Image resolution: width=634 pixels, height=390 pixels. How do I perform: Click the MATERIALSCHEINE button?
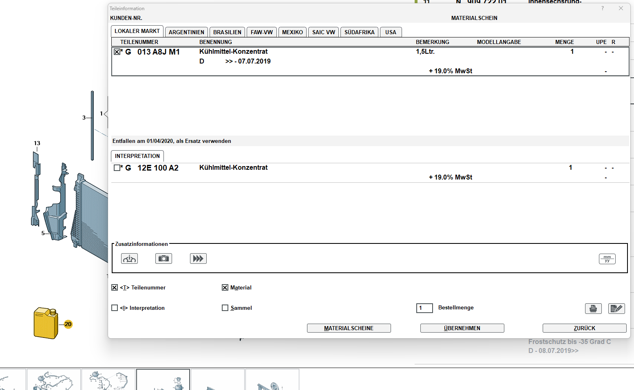[x=349, y=328]
